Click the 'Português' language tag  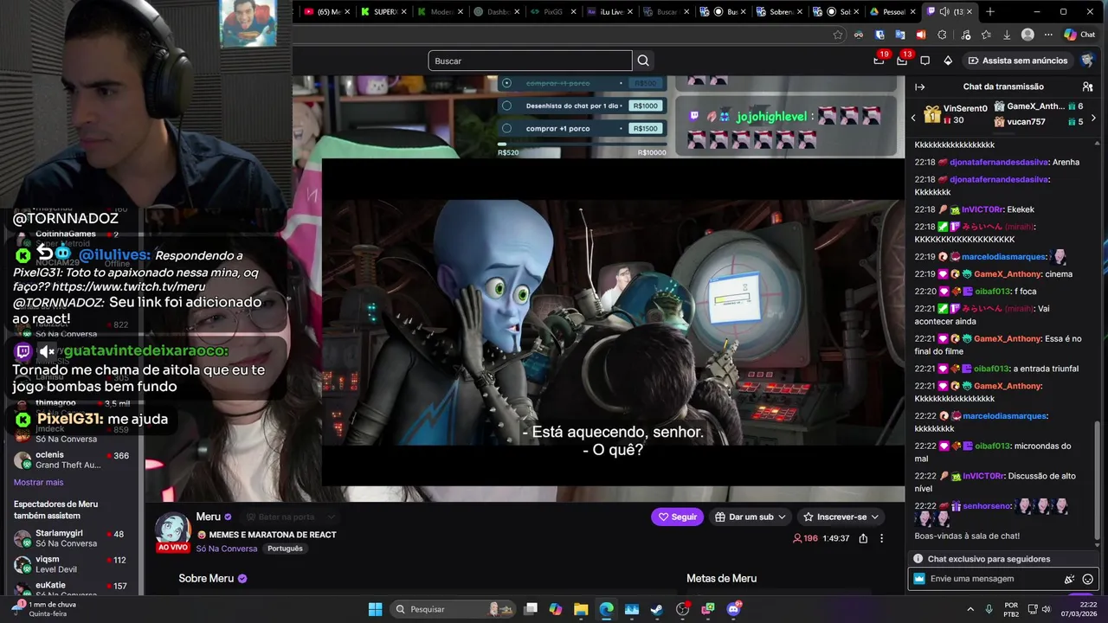(x=285, y=549)
